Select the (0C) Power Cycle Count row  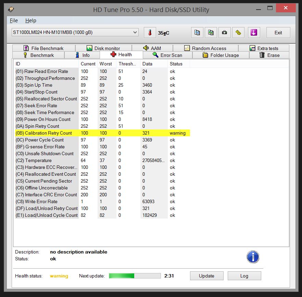(x=102, y=140)
